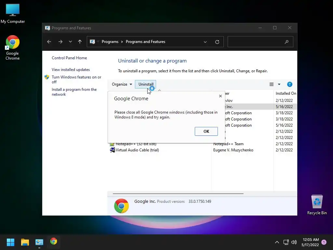Click the search box in Programs window
Image resolution: width=333 pixels, height=250 pixels.
pyautogui.click(x=260, y=42)
